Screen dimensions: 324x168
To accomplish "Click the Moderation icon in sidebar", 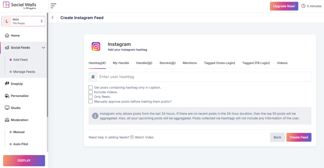I will [7, 120].
